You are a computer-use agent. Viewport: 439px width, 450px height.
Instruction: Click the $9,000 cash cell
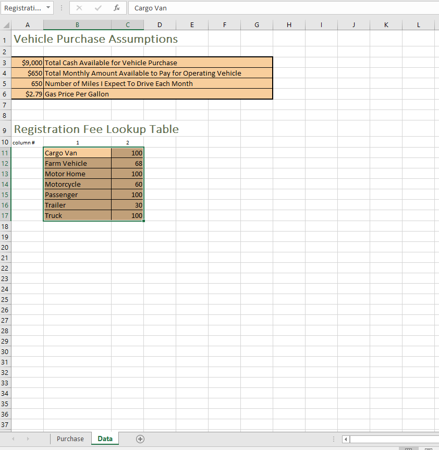(28, 63)
